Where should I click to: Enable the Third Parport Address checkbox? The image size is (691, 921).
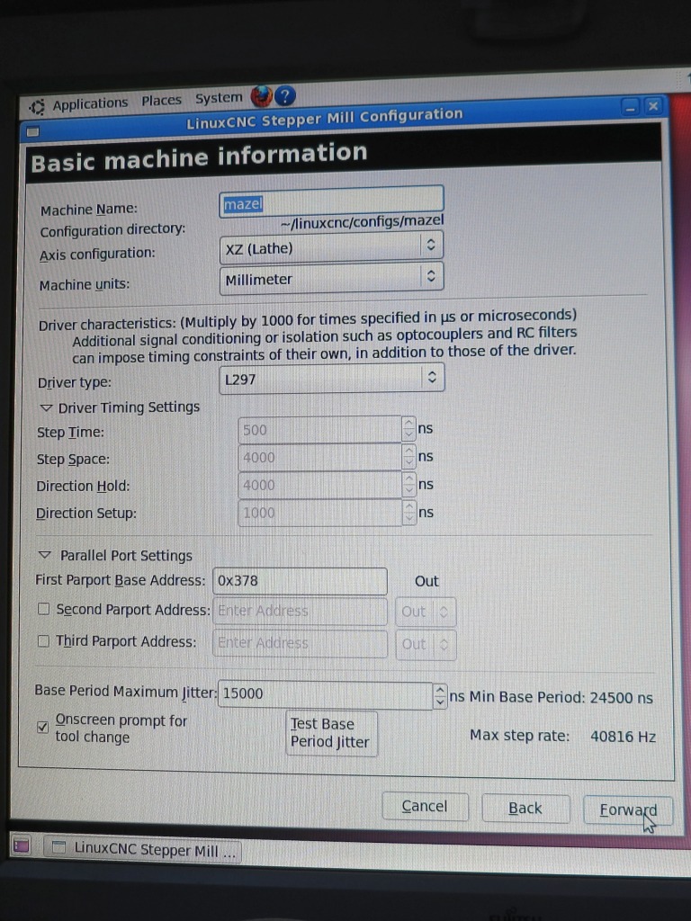(x=43, y=641)
